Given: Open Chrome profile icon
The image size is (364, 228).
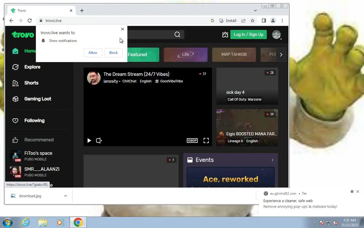Looking at the screenshot, I should click(x=273, y=21).
